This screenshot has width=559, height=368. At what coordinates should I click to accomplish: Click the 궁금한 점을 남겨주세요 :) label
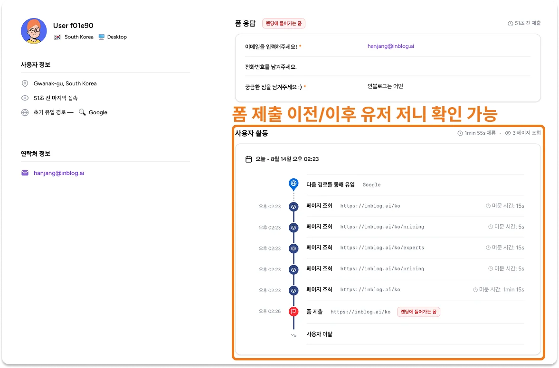(x=274, y=87)
